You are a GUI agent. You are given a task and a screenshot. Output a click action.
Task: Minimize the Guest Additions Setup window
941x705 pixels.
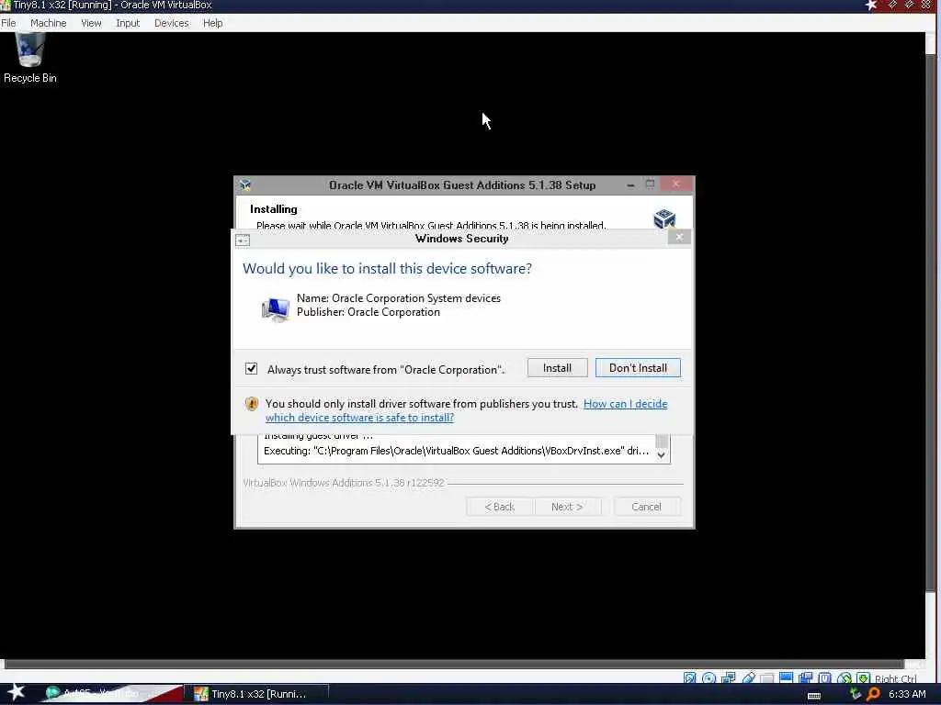(630, 185)
